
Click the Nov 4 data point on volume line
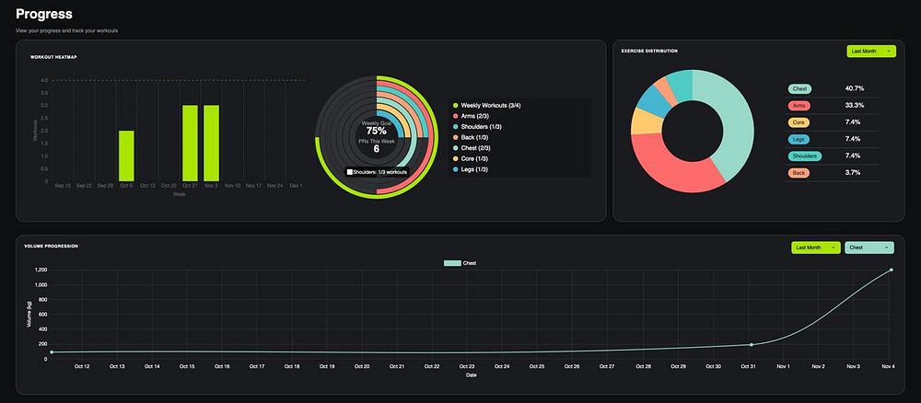tap(891, 270)
